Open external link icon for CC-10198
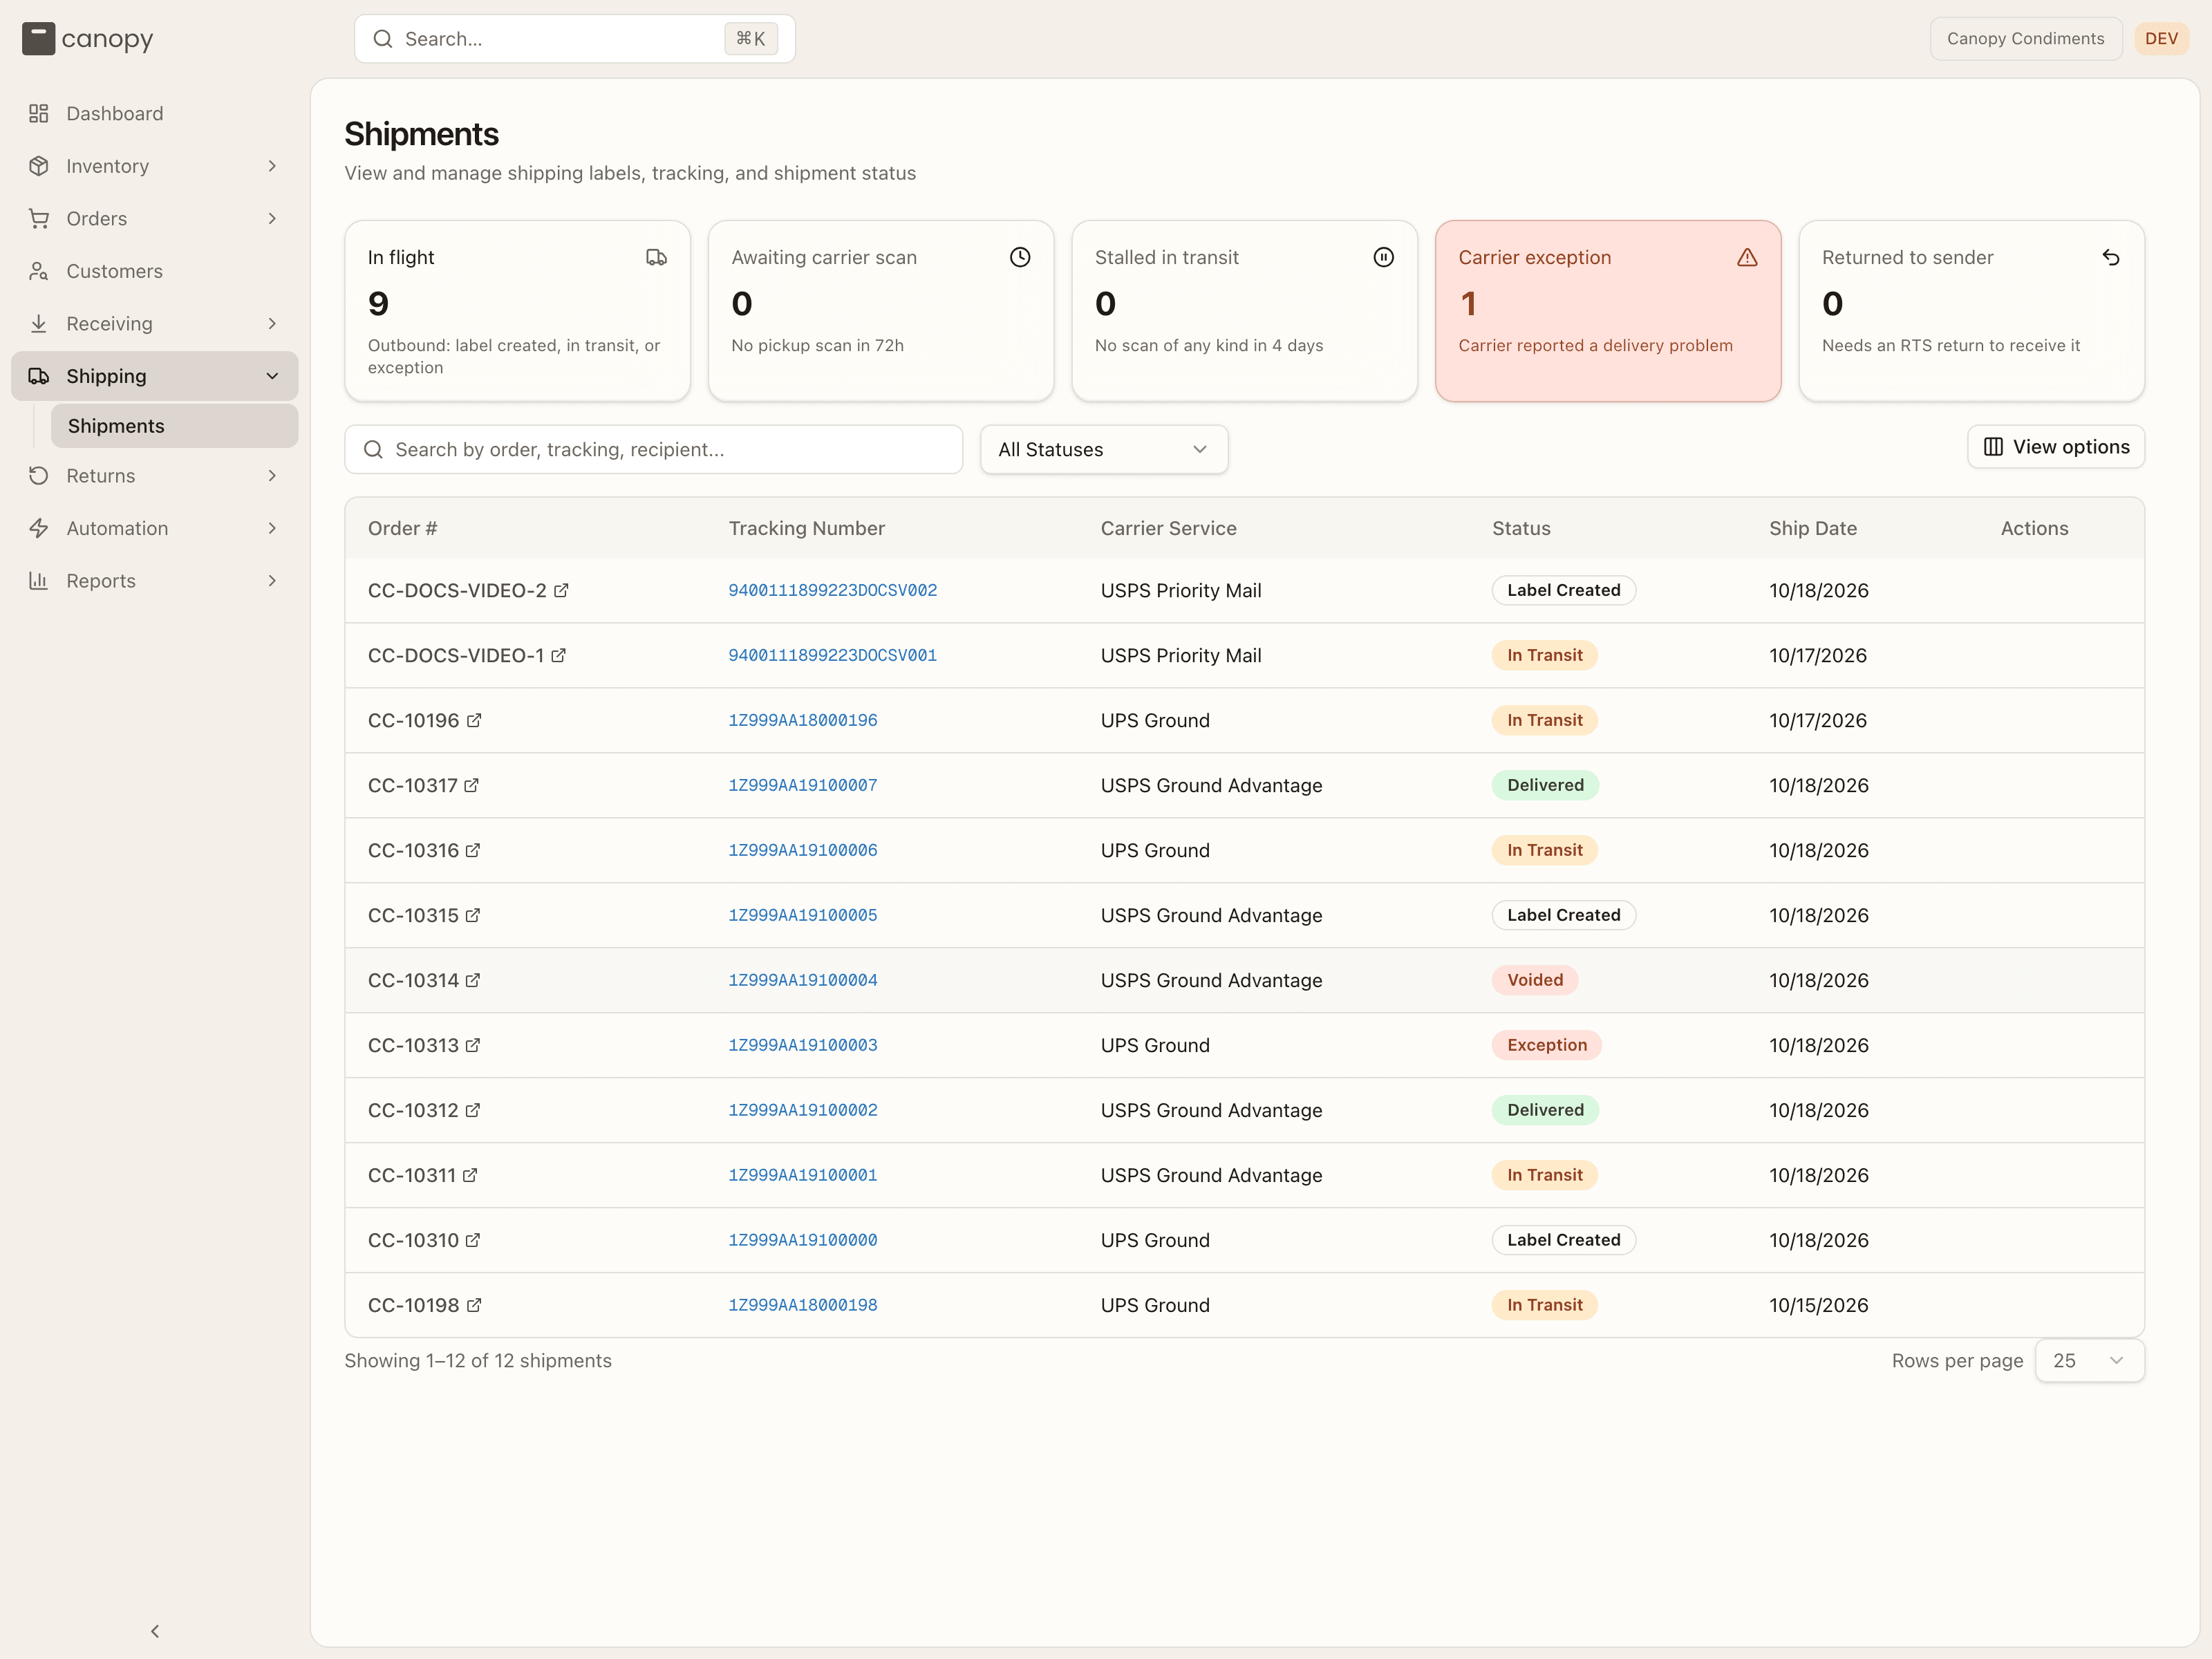Viewport: 2212px width, 1659px height. click(x=474, y=1305)
